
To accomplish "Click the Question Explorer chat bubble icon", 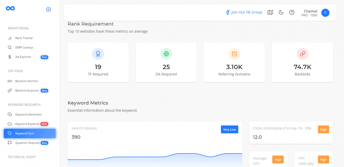I will [x=10, y=143].
